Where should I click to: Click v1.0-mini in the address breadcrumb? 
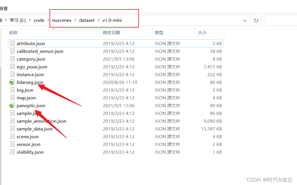point(112,20)
